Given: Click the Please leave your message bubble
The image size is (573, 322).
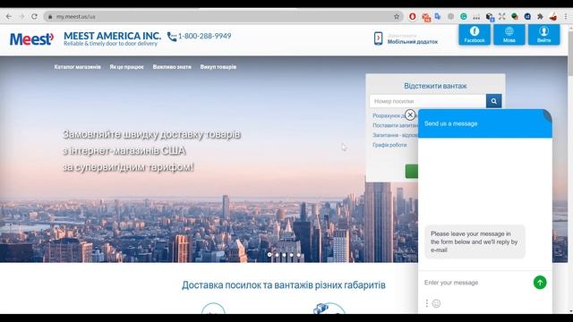Looking at the screenshot, I should point(475,241).
